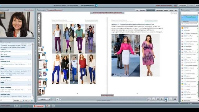
Task: Stop the presentation playback
Action: [x=175, y=99]
